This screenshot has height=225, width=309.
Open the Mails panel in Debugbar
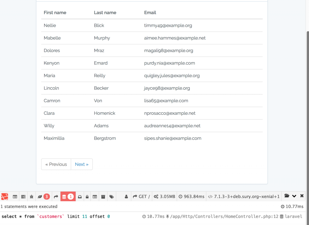coord(80,196)
